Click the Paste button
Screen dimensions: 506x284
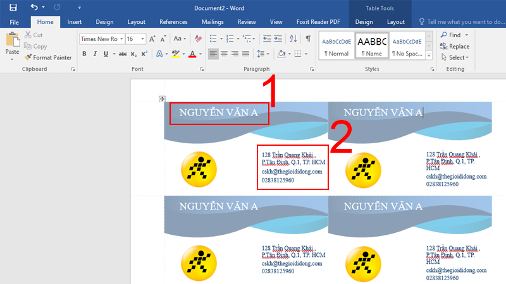[x=12, y=44]
